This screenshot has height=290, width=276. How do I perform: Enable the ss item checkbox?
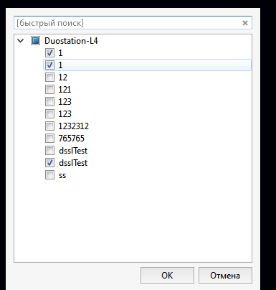(49, 175)
